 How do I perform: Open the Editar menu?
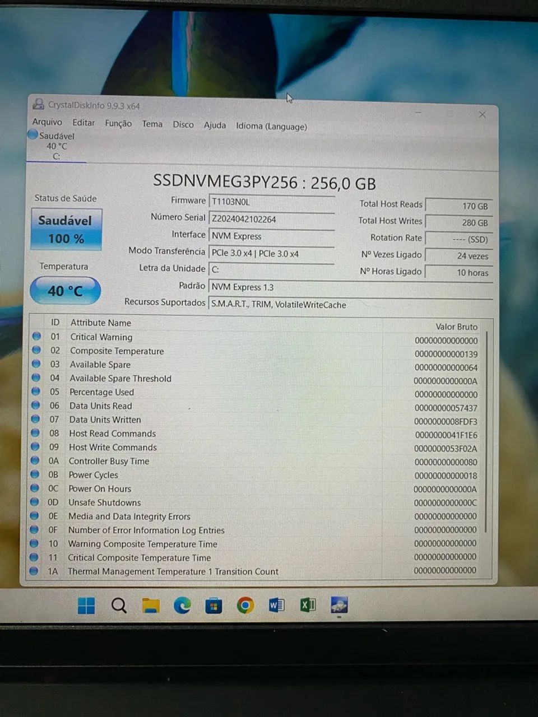(84, 122)
